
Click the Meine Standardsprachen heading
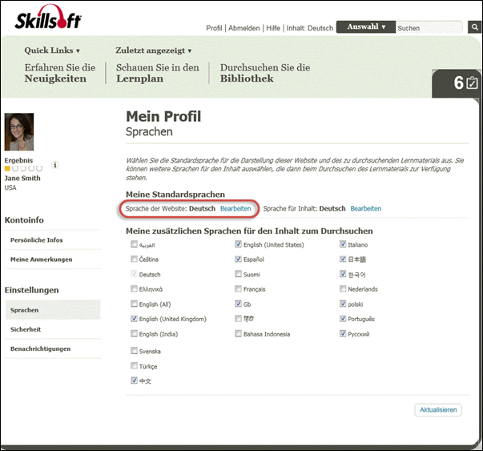[x=175, y=195]
